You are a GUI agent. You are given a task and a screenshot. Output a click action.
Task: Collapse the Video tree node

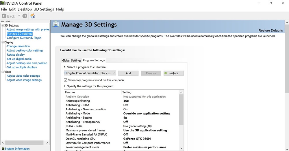[3, 72]
